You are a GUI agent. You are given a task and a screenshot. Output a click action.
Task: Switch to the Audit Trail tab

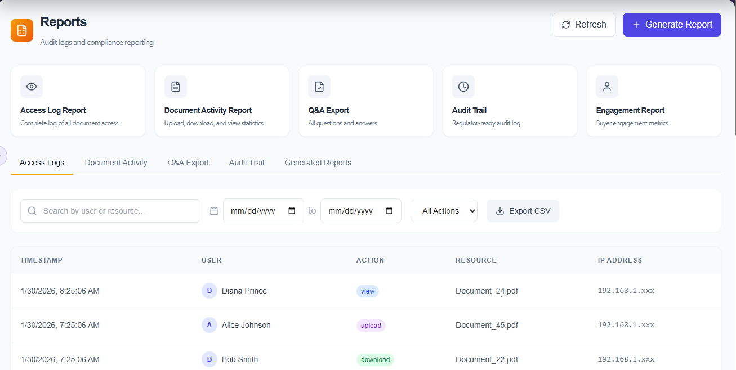247,163
